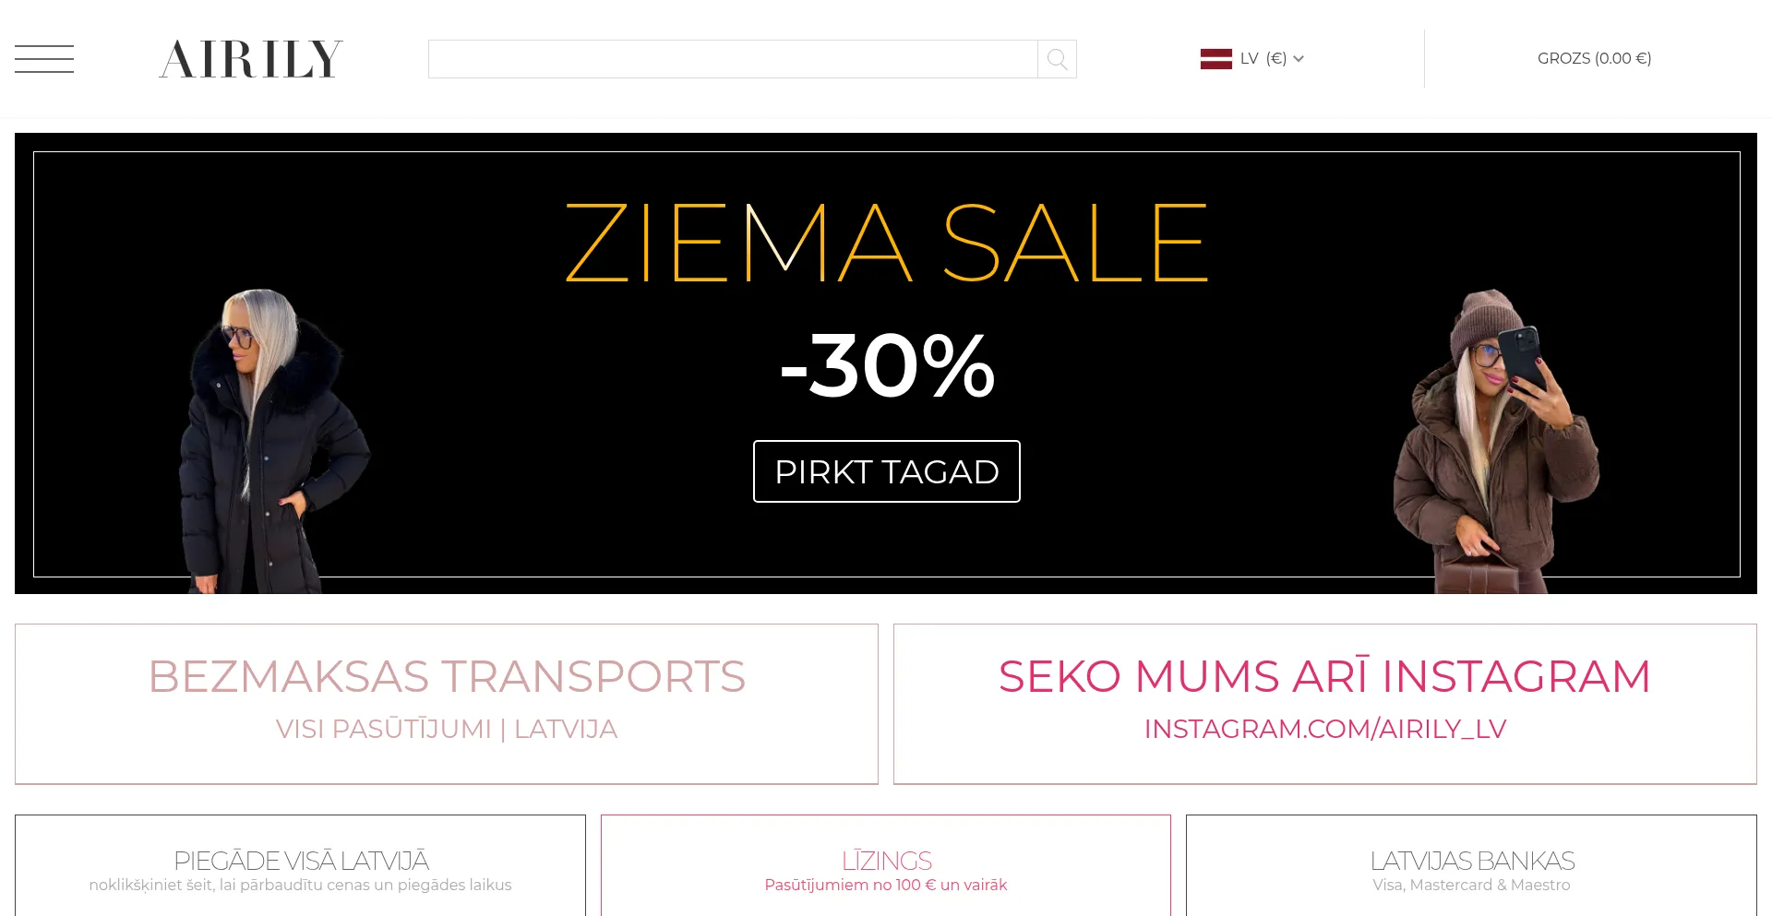The height and width of the screenshot is (916, 1772).
Task: Click the brown jacket model image
Action: [x=1495, y=443]
